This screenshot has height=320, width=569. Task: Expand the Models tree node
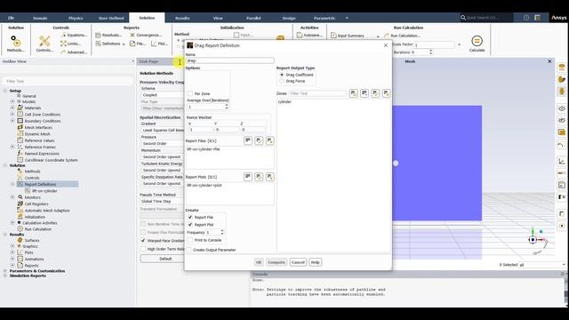point(12,101)
